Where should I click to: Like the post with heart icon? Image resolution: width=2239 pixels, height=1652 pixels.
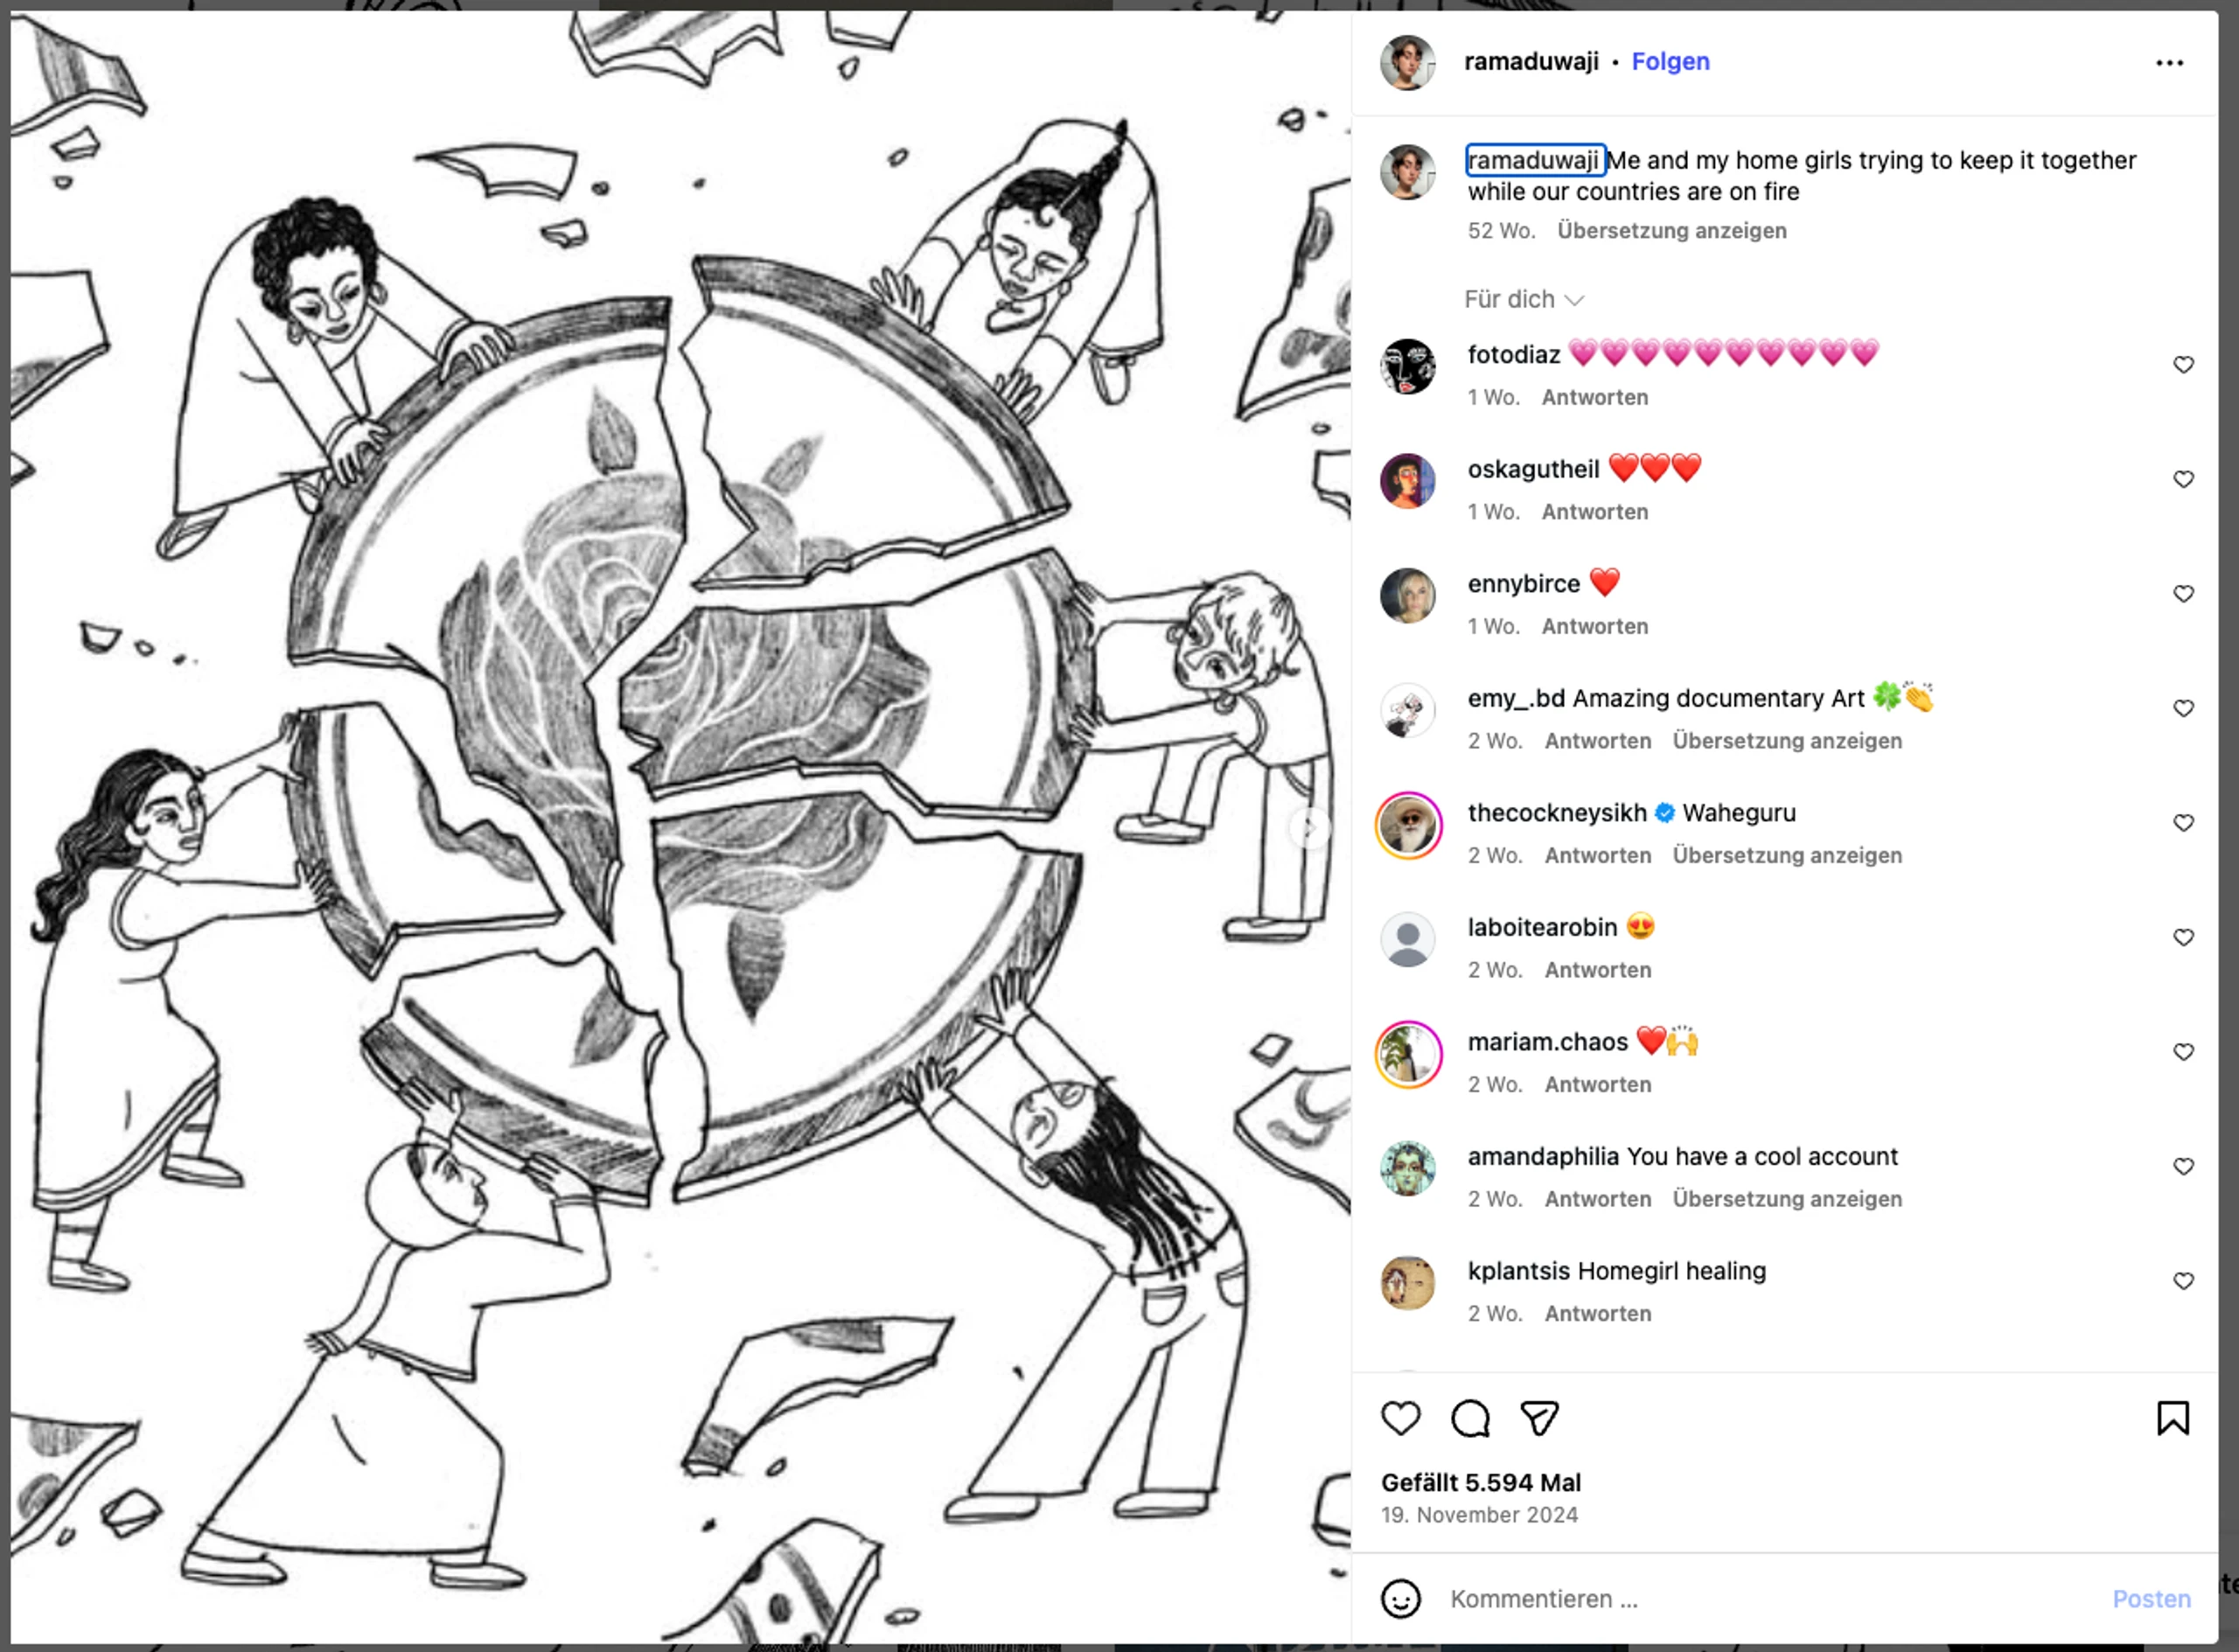pos(1400,1418)
